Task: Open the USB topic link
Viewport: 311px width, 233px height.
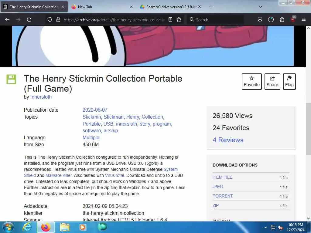Action: (x=108, y=124)
